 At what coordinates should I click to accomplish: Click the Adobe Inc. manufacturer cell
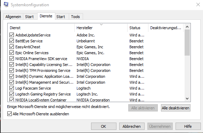[86, 35]
